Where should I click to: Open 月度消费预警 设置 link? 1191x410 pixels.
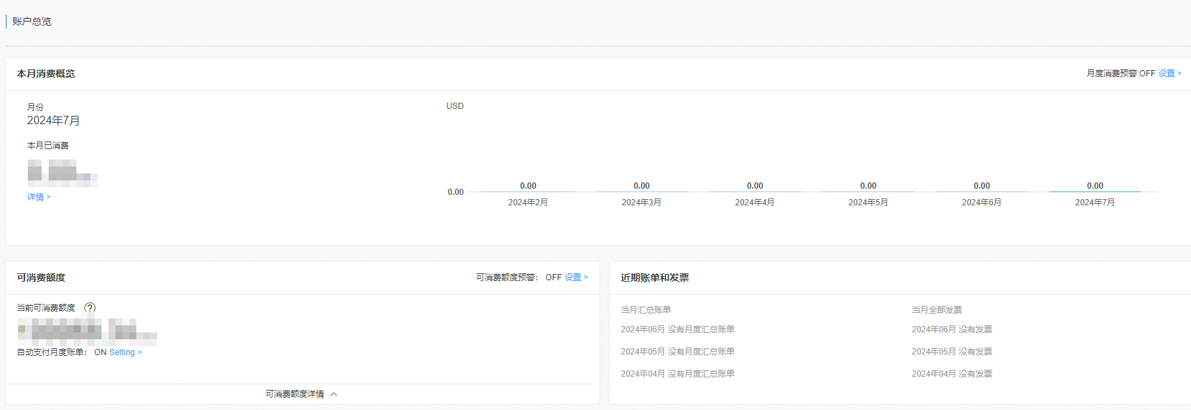(1169, 74)
